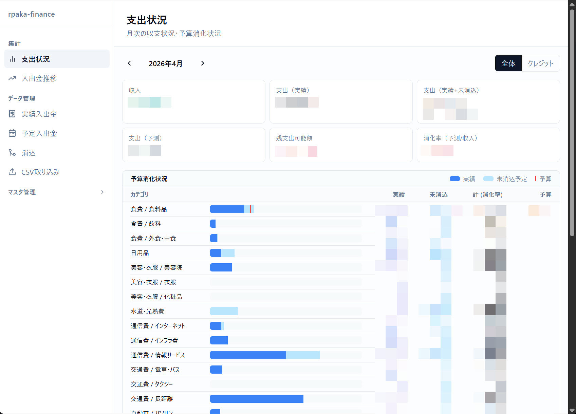Viewport: 576px width, 414px height.
Task: Click the 日用品 progress bar
Action: (x=286, y=253)
